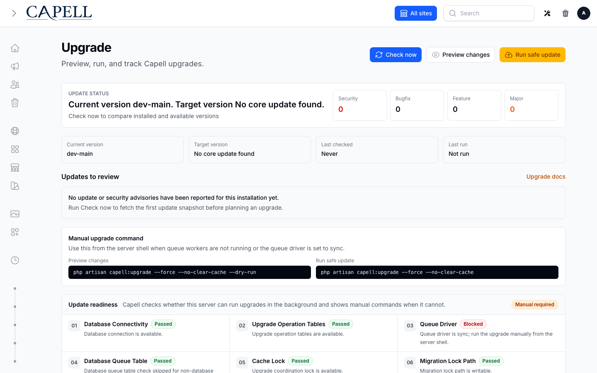
Task: Open the All sites button
Action: 416,13
